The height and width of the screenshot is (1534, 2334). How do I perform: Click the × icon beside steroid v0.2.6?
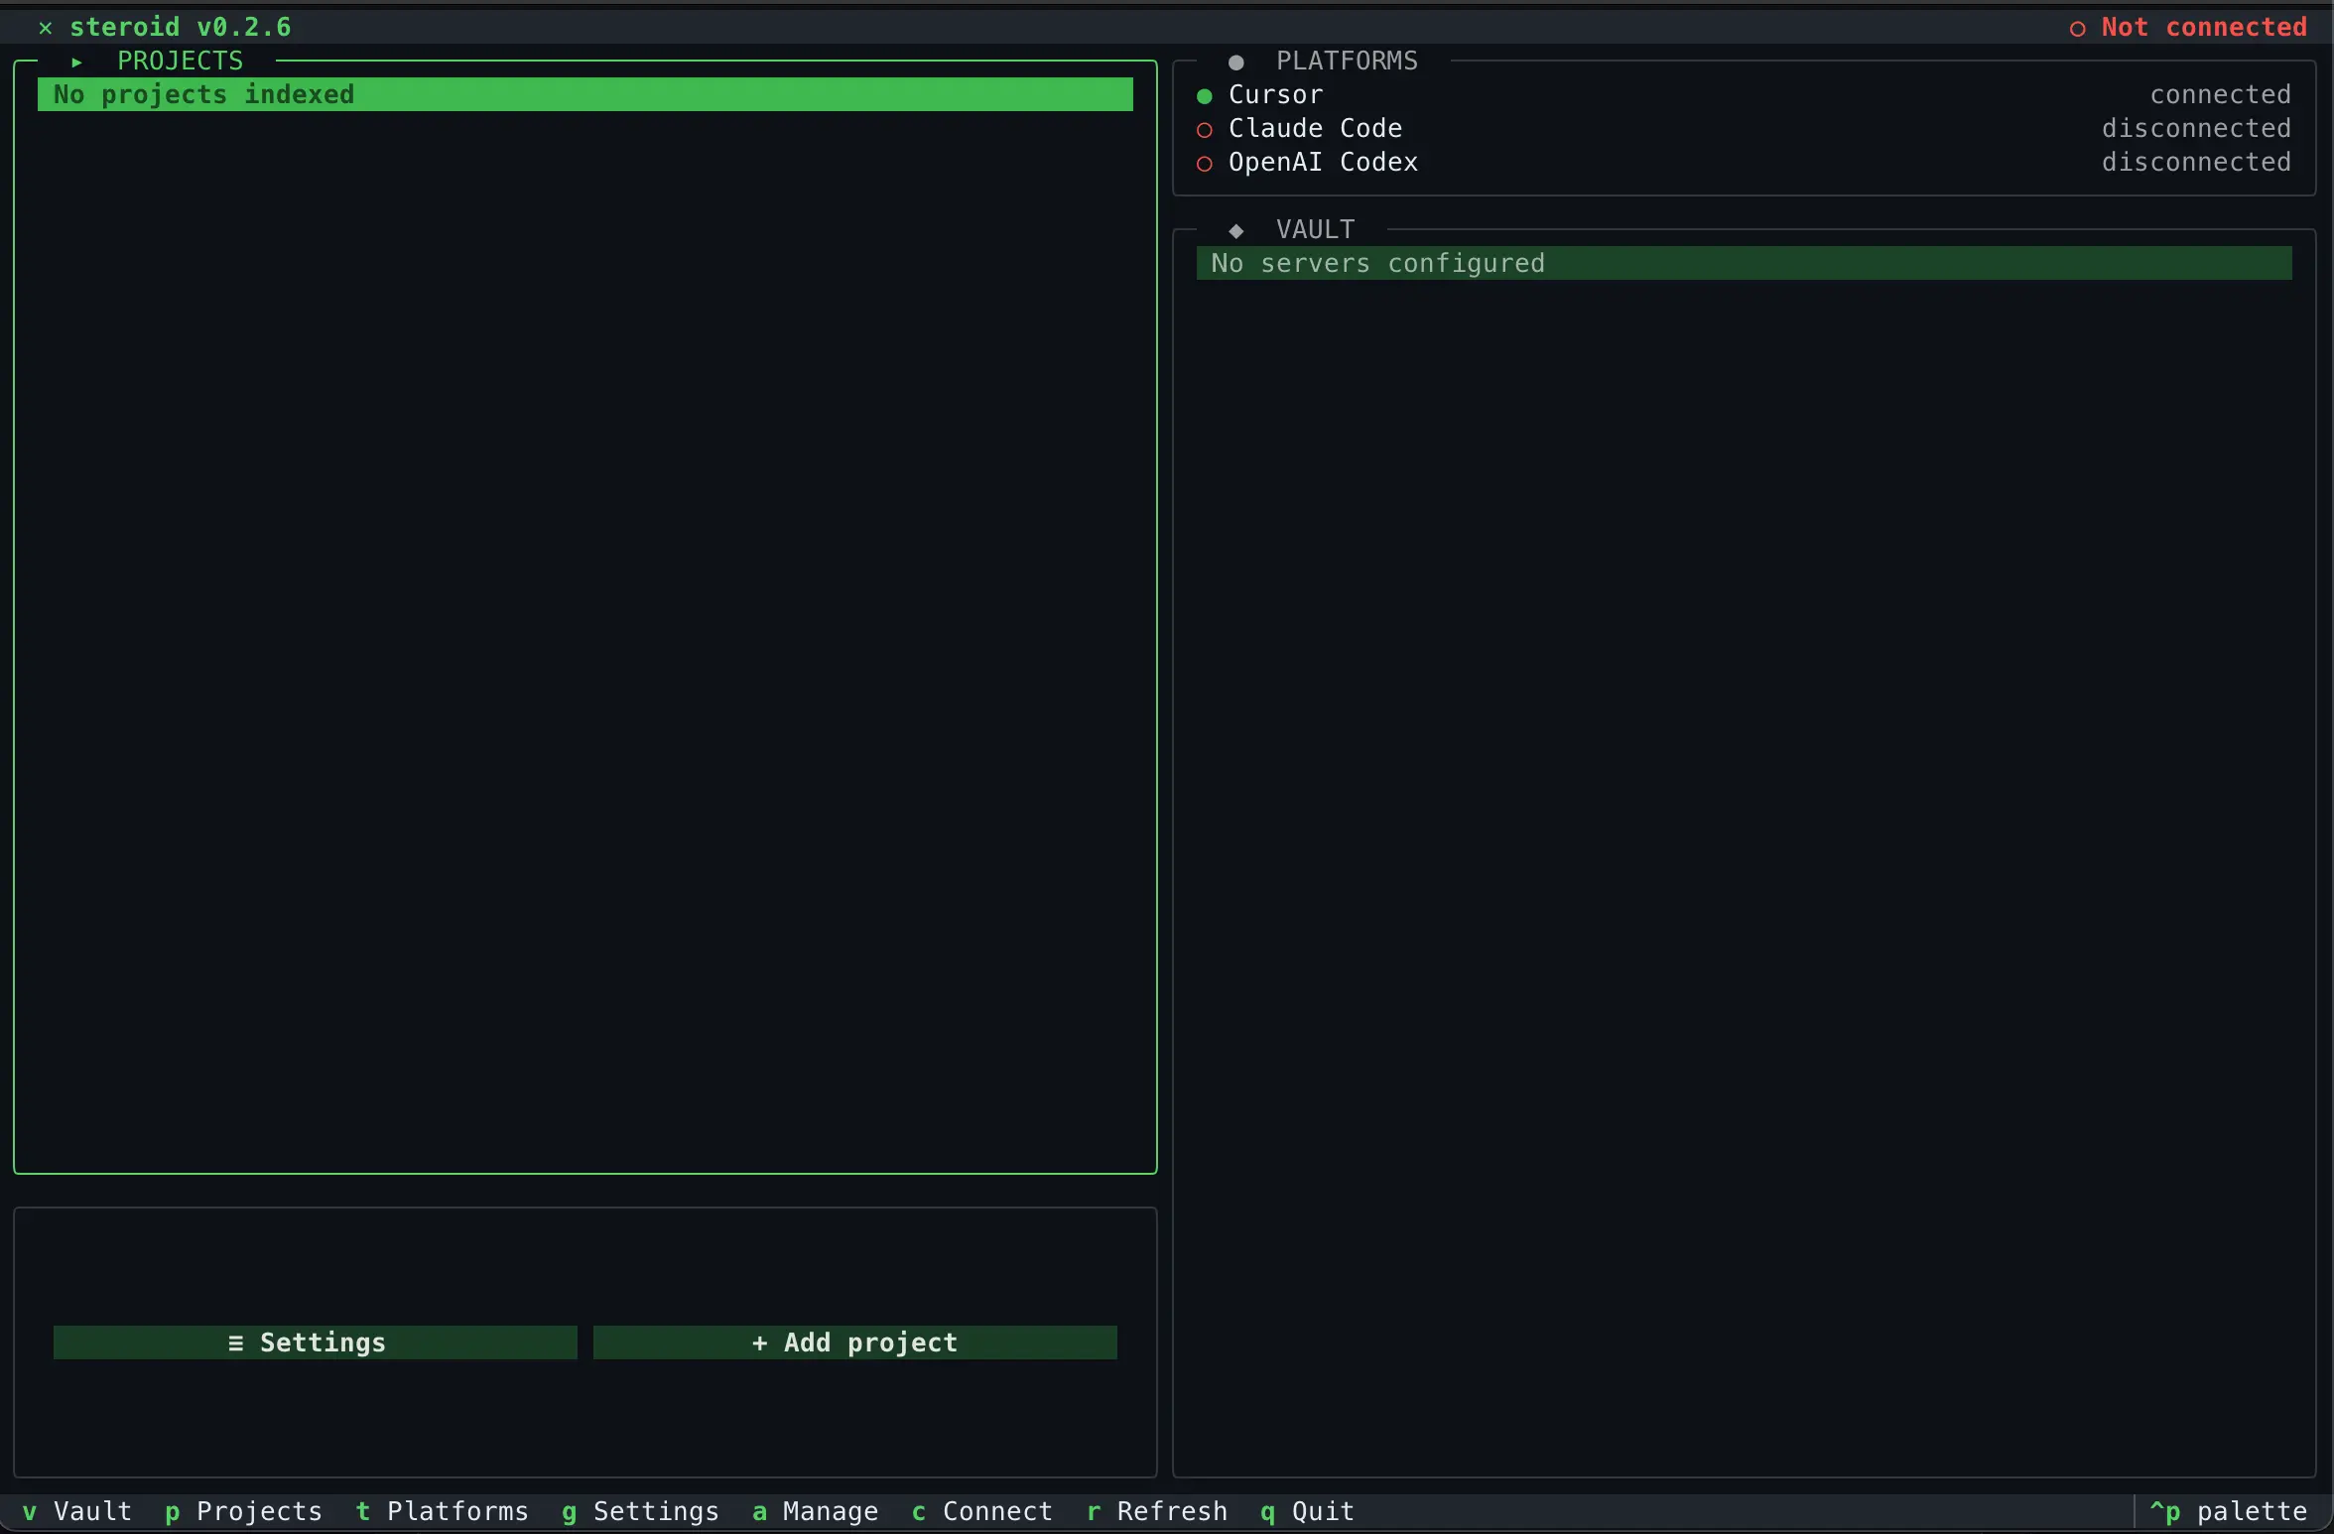click(x=46, y=28)
